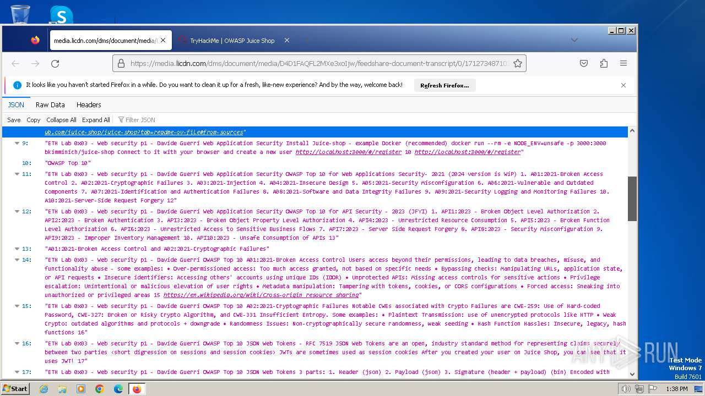Image resolution: width=705 pixels, height=396 pixels.
Task: Switch to the Headers tab
Action: [x=89, y=105]
